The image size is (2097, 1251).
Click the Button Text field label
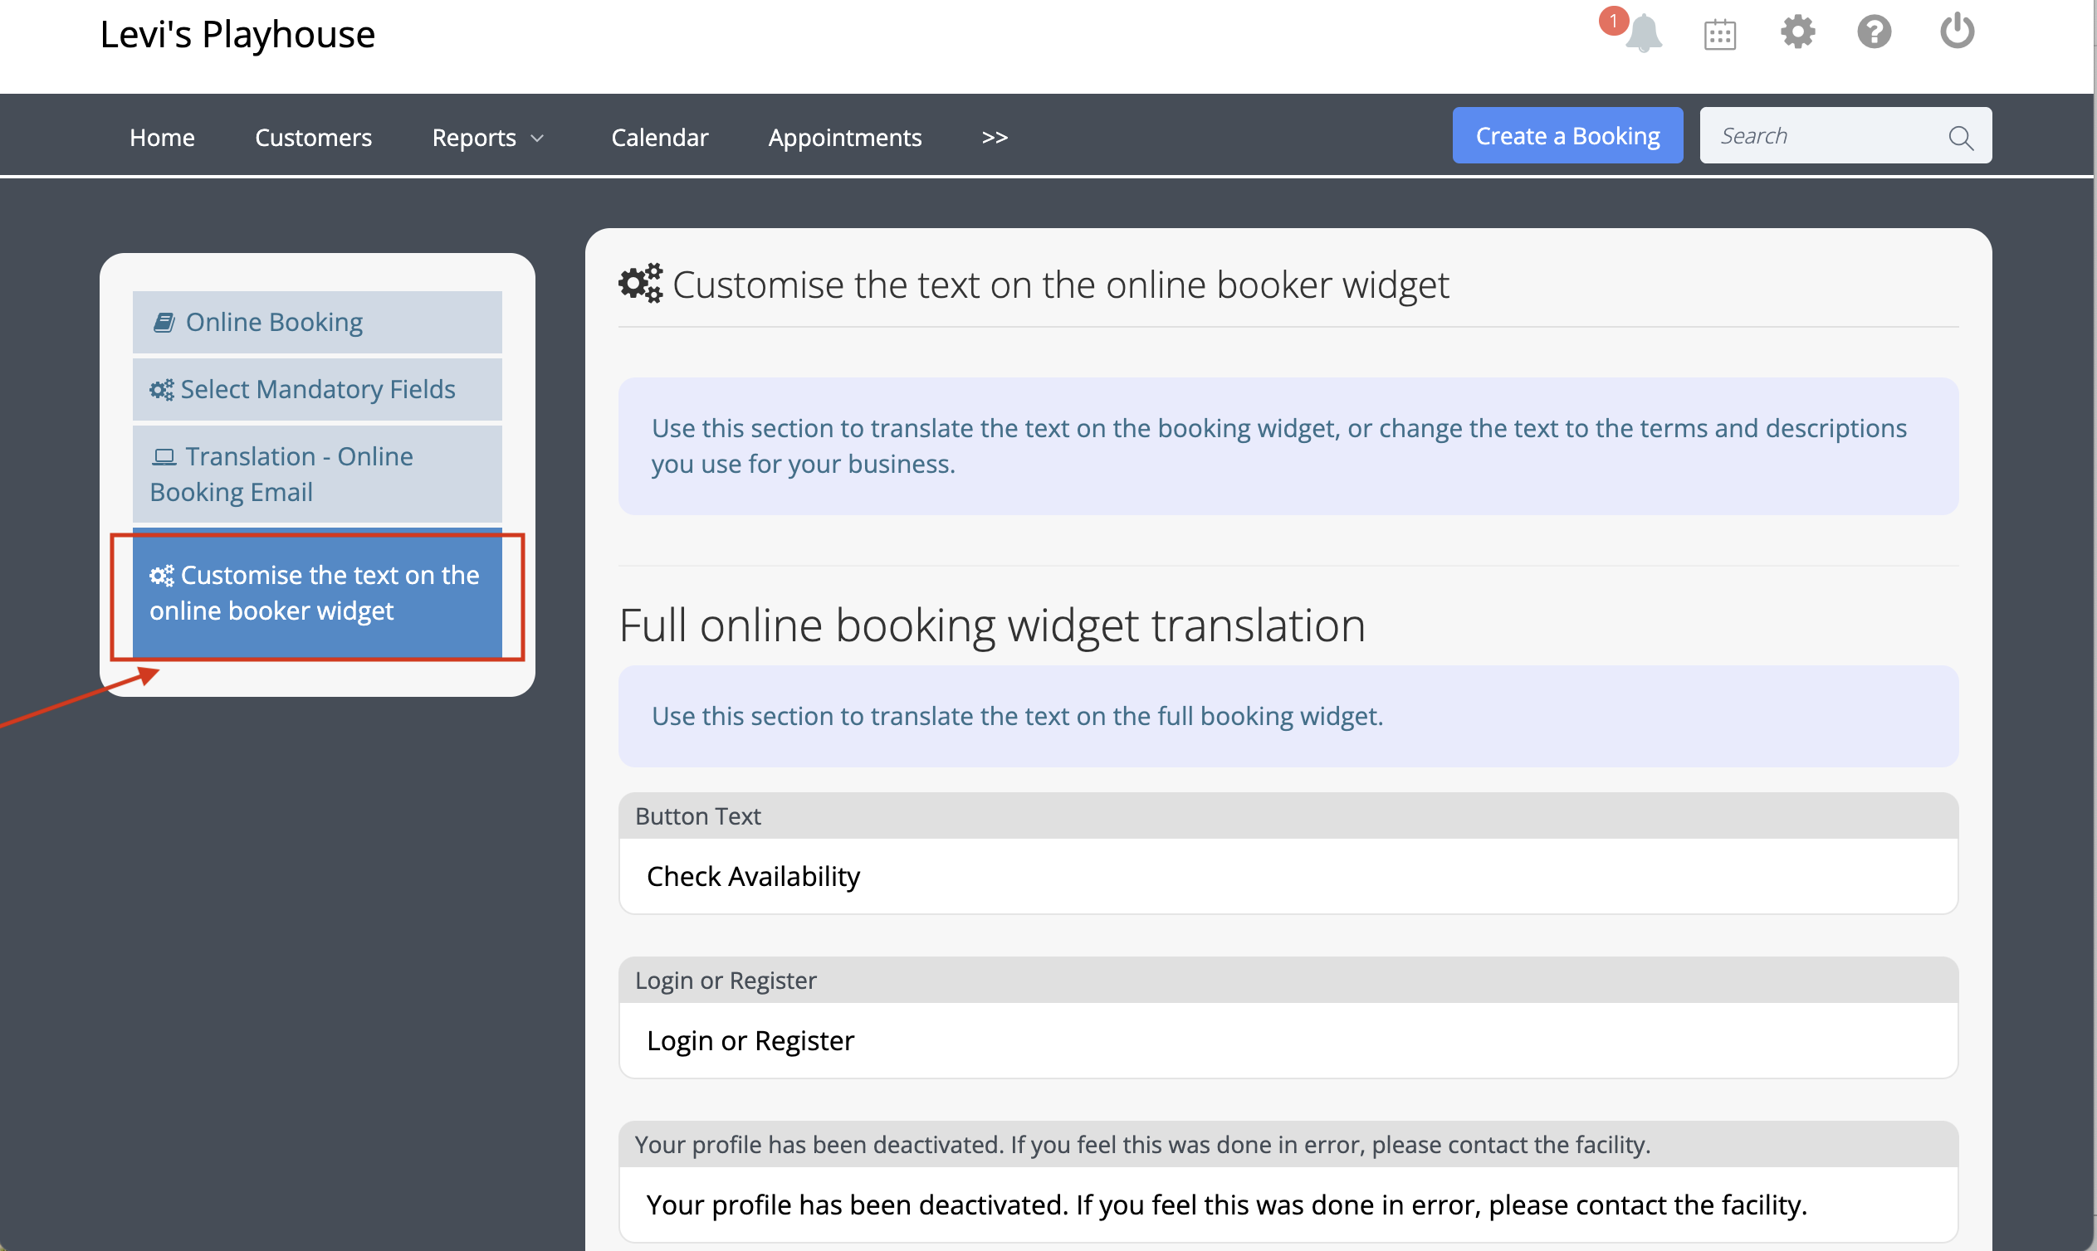pyautogui.click(x=697, y=816)
